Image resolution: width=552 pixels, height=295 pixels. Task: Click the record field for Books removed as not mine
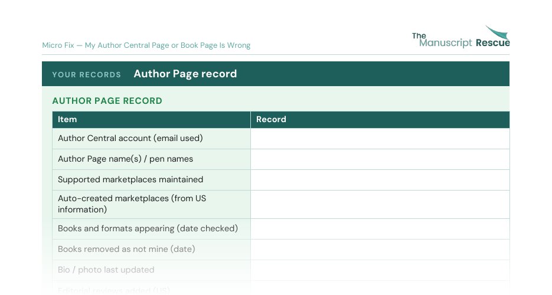click(380, 250)
